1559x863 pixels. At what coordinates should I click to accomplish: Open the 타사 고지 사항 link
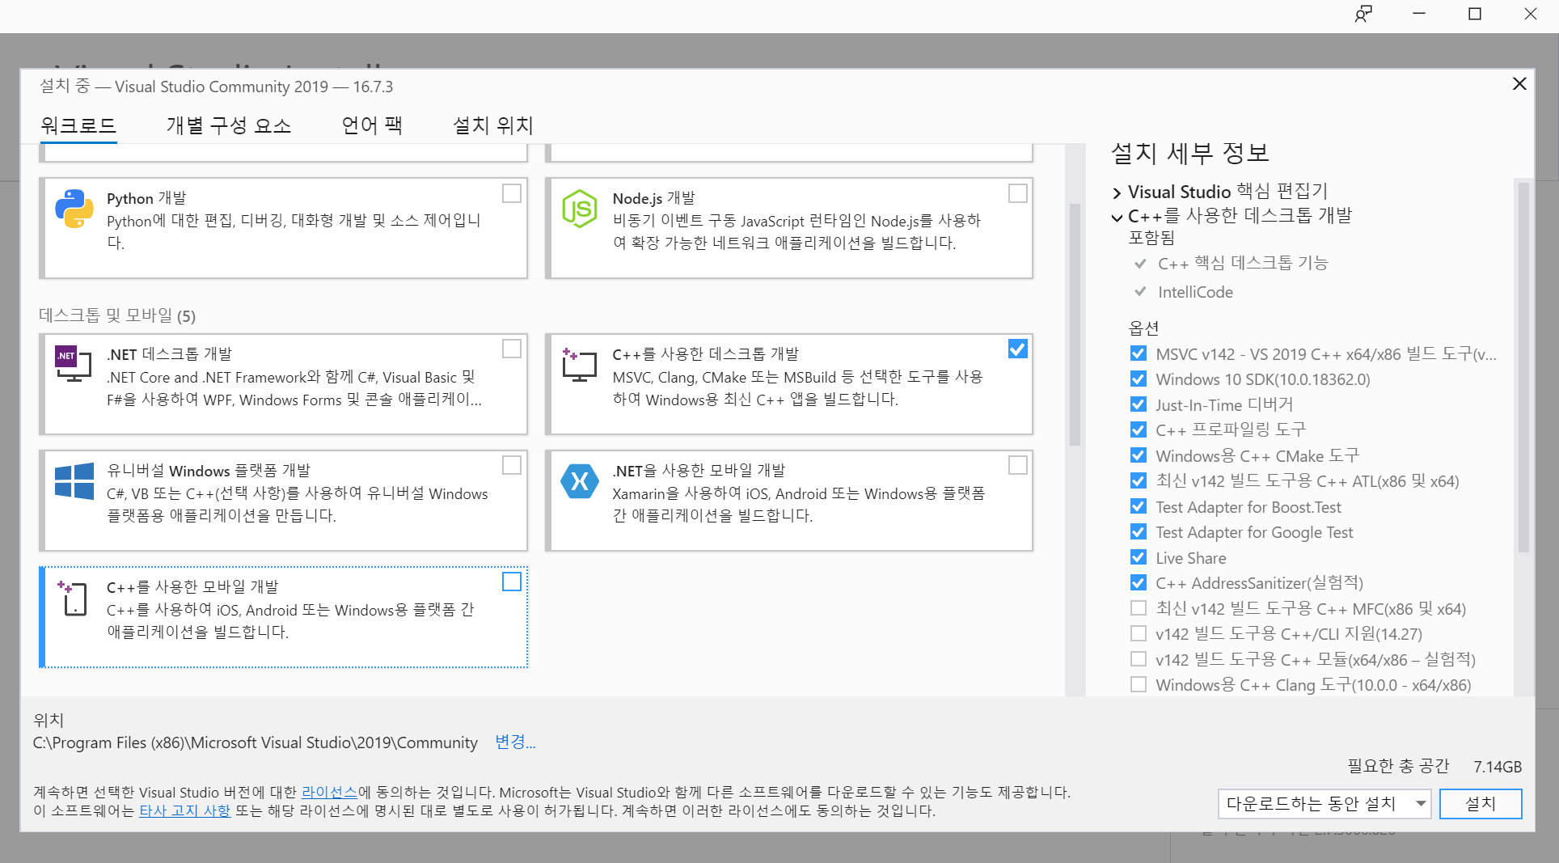click(x=185, y=810)
